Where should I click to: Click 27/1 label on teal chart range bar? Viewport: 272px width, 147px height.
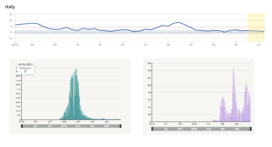78,126
